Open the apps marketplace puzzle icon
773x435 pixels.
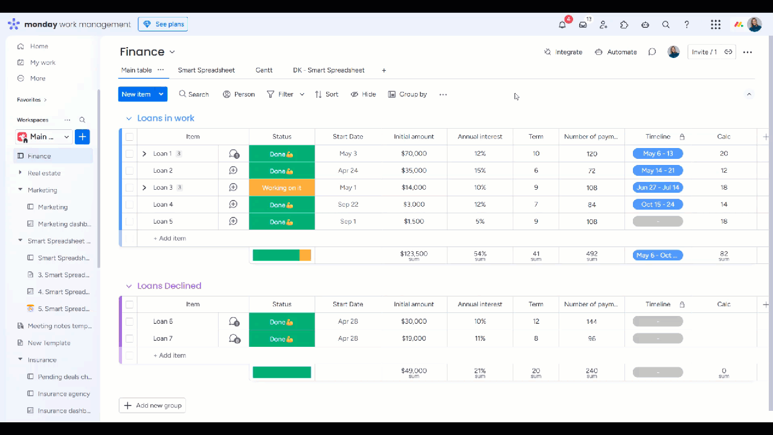[624, 25]
